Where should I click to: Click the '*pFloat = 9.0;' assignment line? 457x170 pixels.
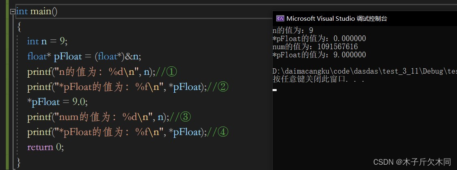click(x=57, y=102)
